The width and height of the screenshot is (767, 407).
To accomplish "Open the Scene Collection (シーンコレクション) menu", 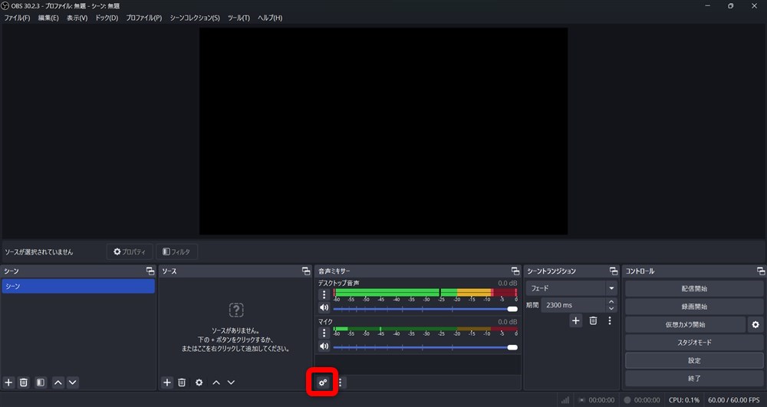I will pos(195,18).
